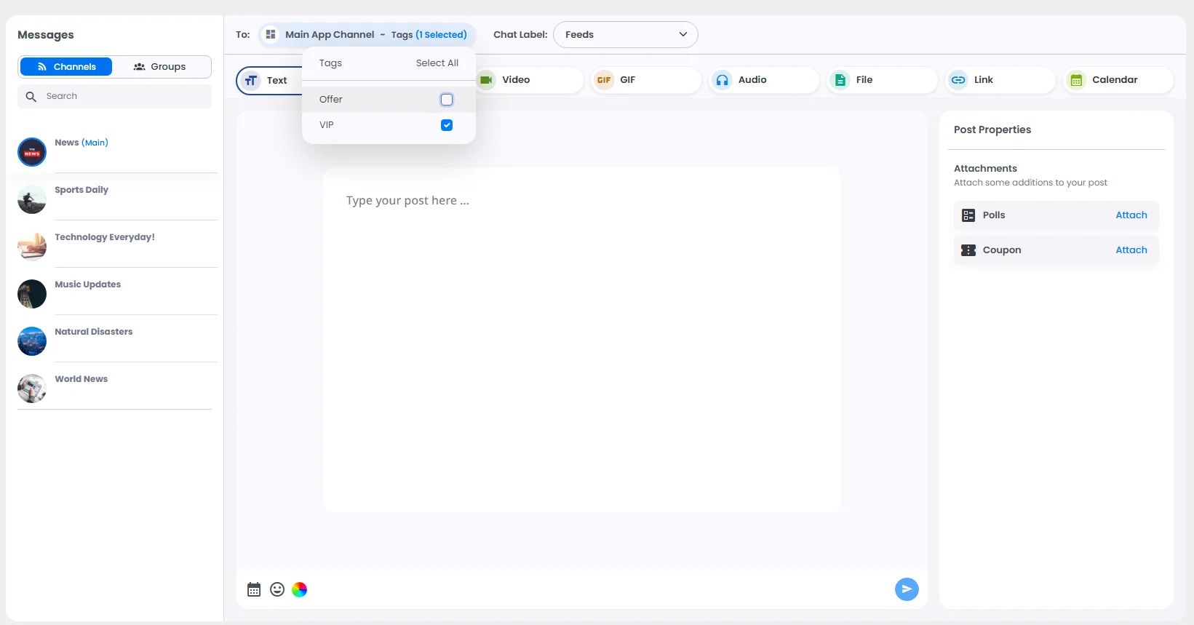Image resolution: width=1194 pixels, height=625 pixels.
Task: Open the emoji picker
Action: point(277,589)
